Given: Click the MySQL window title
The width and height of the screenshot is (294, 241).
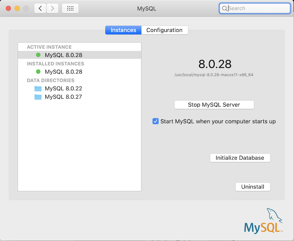Looking at the screenshot, I should pos(147,9).
